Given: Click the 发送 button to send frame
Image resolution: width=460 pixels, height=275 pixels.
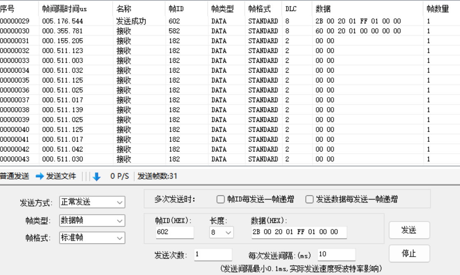Looking at the screenshot, I should point(409,230).
